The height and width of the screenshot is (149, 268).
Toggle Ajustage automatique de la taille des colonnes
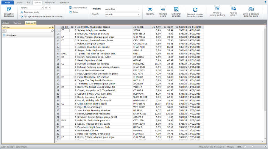[41, 16]
